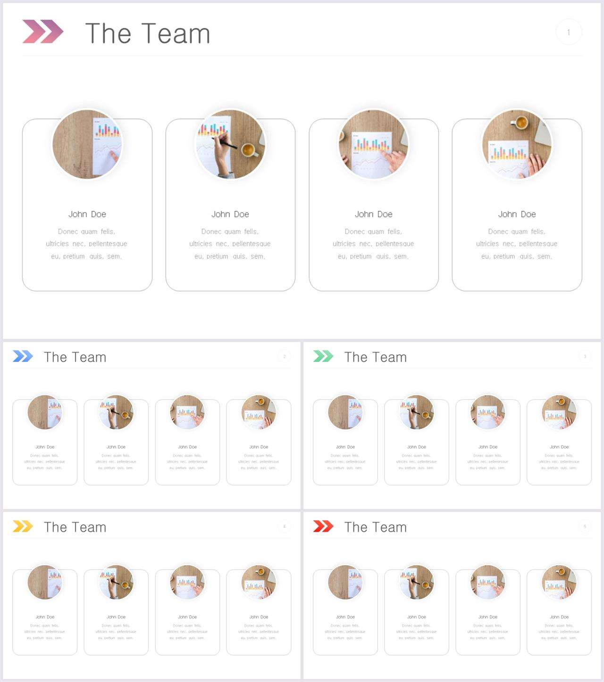
Task: Click "The Team" title on red slide
Action: (x=376, y=527)
